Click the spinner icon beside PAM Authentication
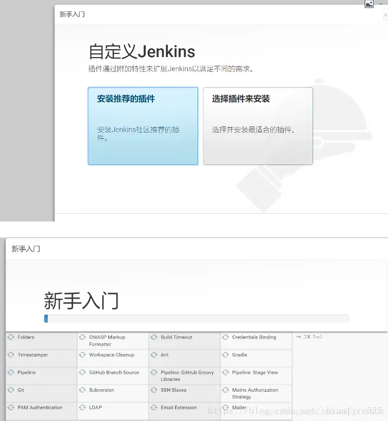This screenshot has height=421, width=388. 11,407
